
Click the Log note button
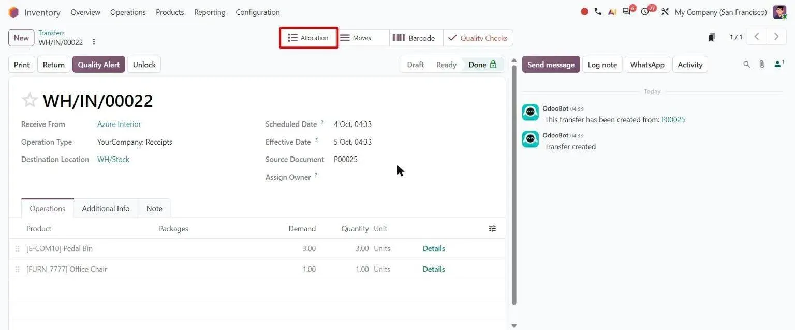(602, 65)
